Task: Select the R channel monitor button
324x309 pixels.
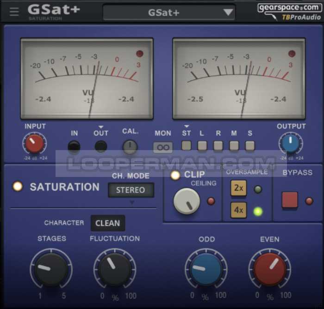Action: click(x=218, y=146)
